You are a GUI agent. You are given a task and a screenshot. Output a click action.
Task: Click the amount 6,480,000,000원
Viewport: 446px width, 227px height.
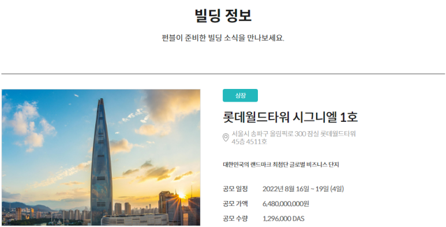point(286,204)
